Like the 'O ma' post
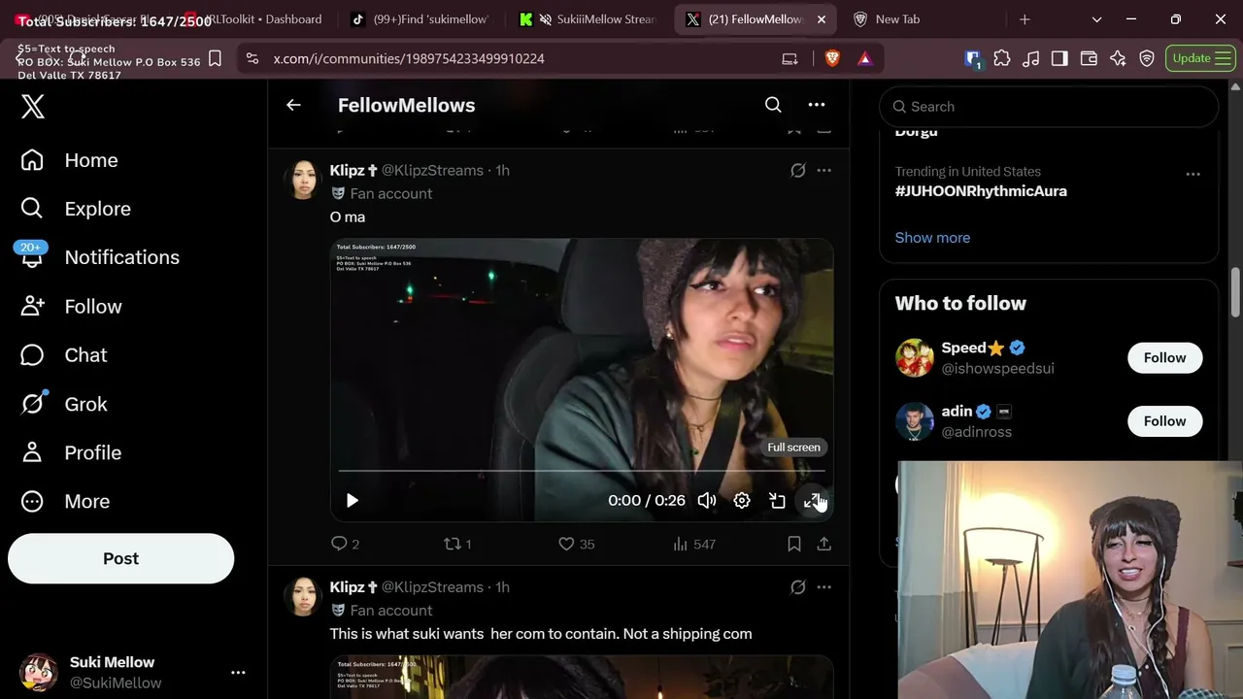 [576, 544]
